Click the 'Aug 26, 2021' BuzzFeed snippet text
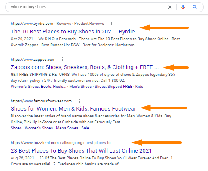The height and width of the screenshot is (171, 208). (x=92, y=161)
